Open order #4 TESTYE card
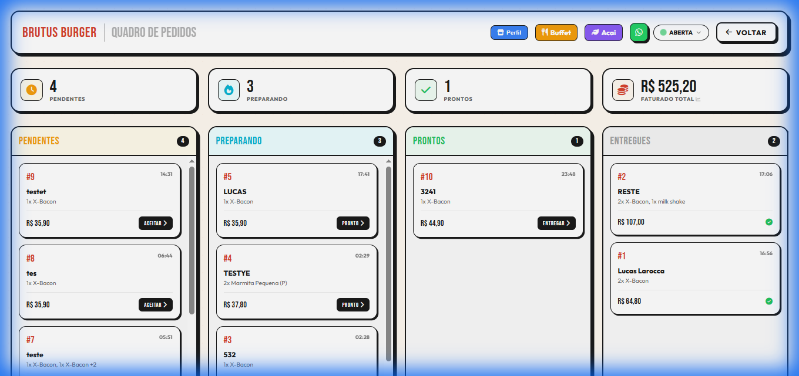The width and height of the screenshot is (799, 376). pyautogui.click(x=297, y=273)
